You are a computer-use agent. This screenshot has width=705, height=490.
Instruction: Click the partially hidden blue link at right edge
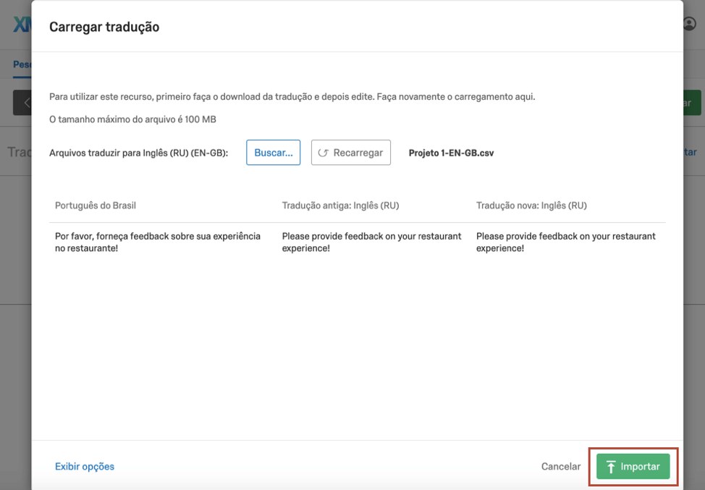(690, 152)
